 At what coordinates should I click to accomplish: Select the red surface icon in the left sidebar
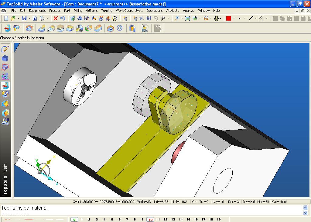click(5, 67)
